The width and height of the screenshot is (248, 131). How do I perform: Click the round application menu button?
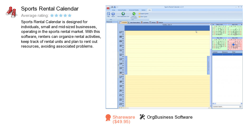coord(108,8)
